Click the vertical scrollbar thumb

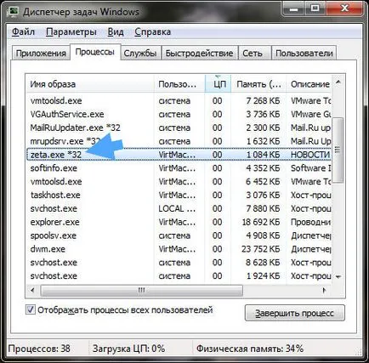338,150
